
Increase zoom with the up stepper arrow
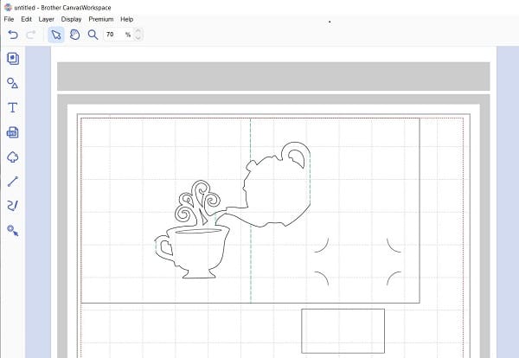pos(138,31)
